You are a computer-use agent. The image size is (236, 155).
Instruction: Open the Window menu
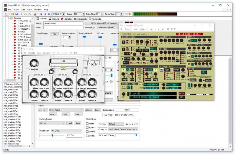38,10
